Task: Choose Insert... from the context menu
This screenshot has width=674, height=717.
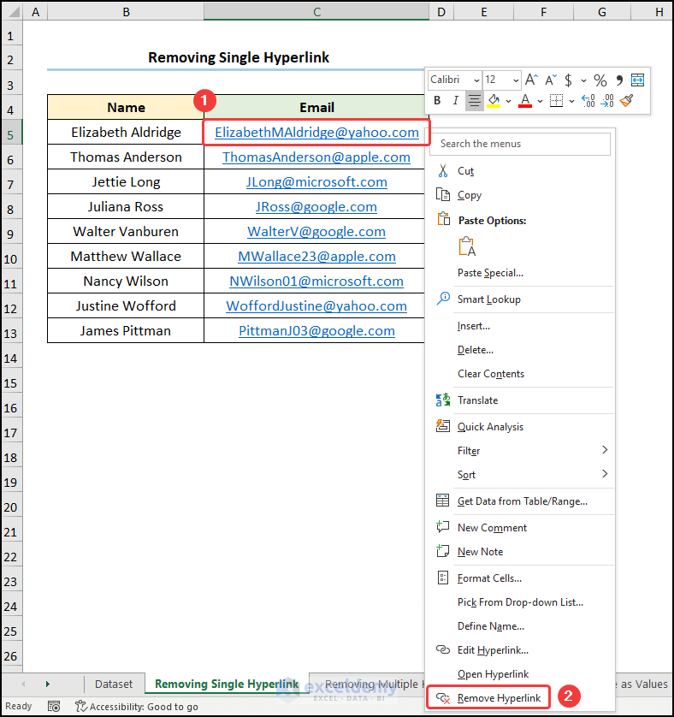Action: click(520, 326)
